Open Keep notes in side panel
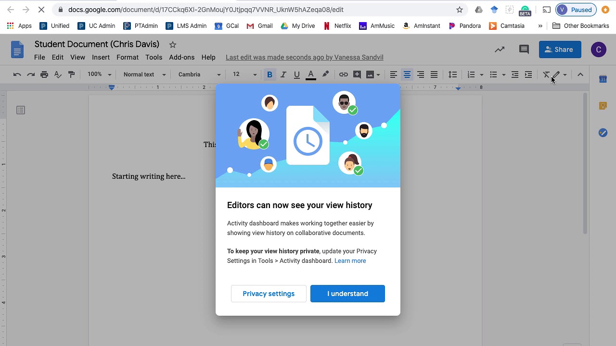 [603, 106]
